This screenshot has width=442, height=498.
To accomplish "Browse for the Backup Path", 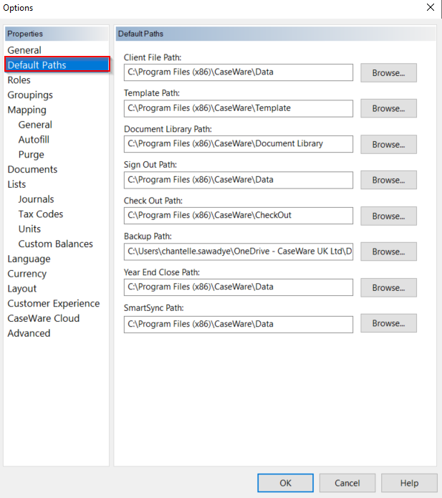I will click(x=388, y=252).
